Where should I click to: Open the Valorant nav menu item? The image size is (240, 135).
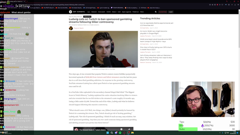click(94, 12)
